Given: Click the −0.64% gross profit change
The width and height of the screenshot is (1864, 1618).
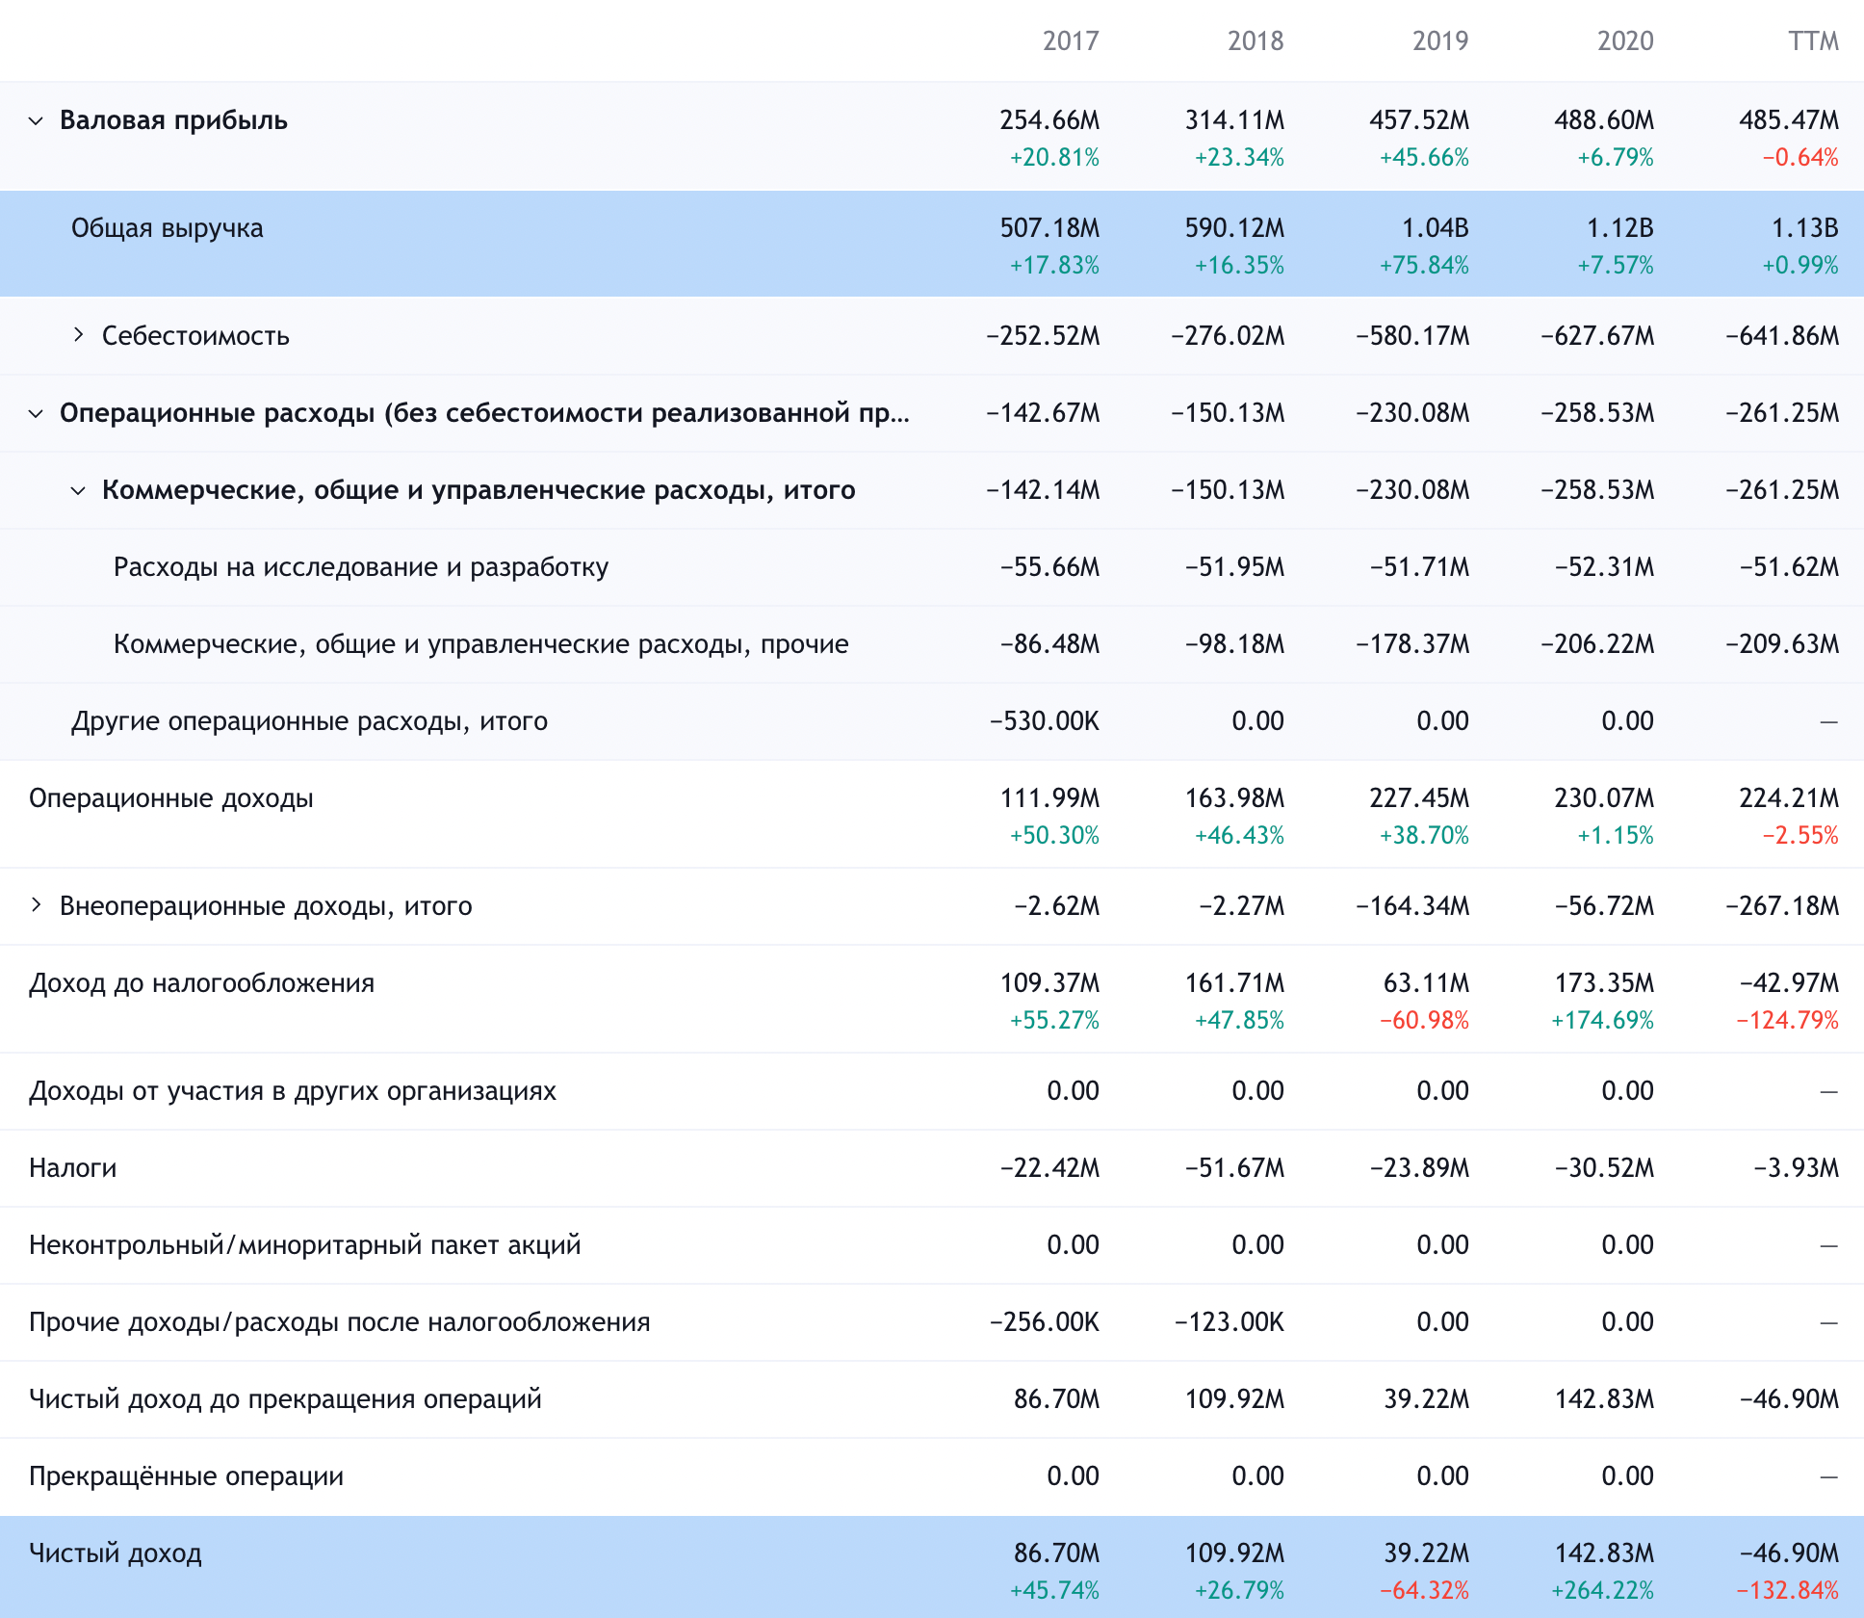Looking at the screenshot, I should coord(1800,157).
